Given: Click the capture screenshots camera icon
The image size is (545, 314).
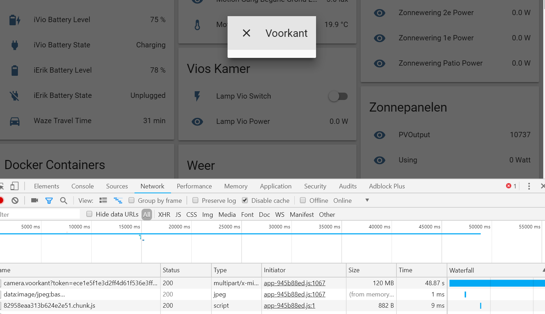Looking at the screenshot, I should point(34,200).
